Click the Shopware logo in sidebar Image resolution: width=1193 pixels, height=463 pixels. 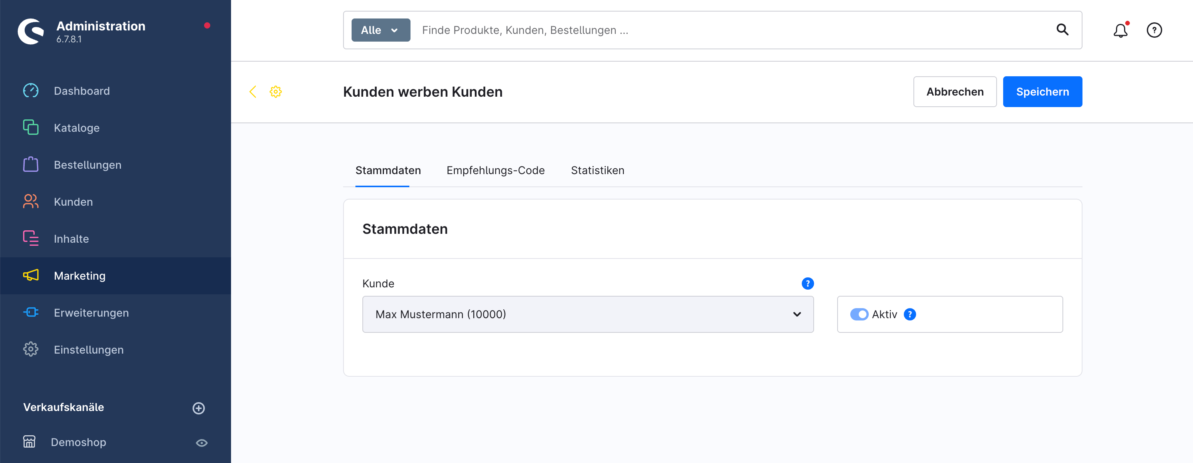tap(30, 31)
